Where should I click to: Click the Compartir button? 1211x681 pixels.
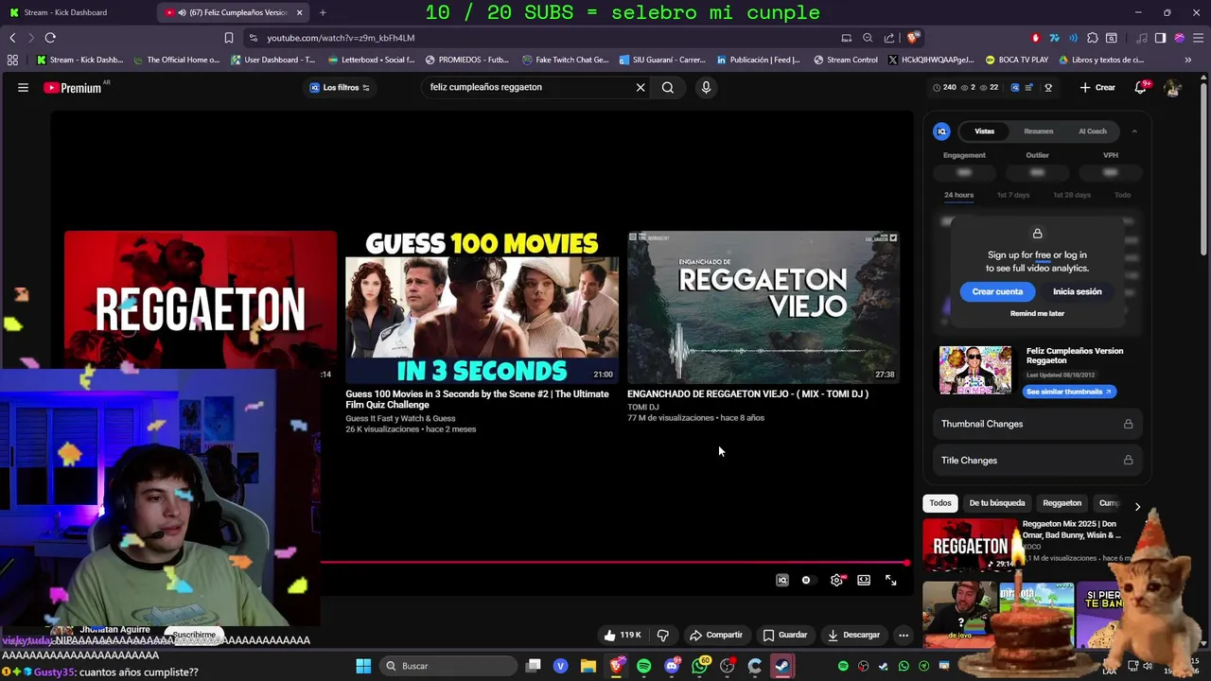(716, 635)
